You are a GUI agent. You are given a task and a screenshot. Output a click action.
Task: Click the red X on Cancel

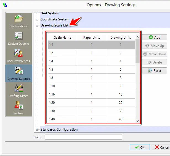pos(157,147)
